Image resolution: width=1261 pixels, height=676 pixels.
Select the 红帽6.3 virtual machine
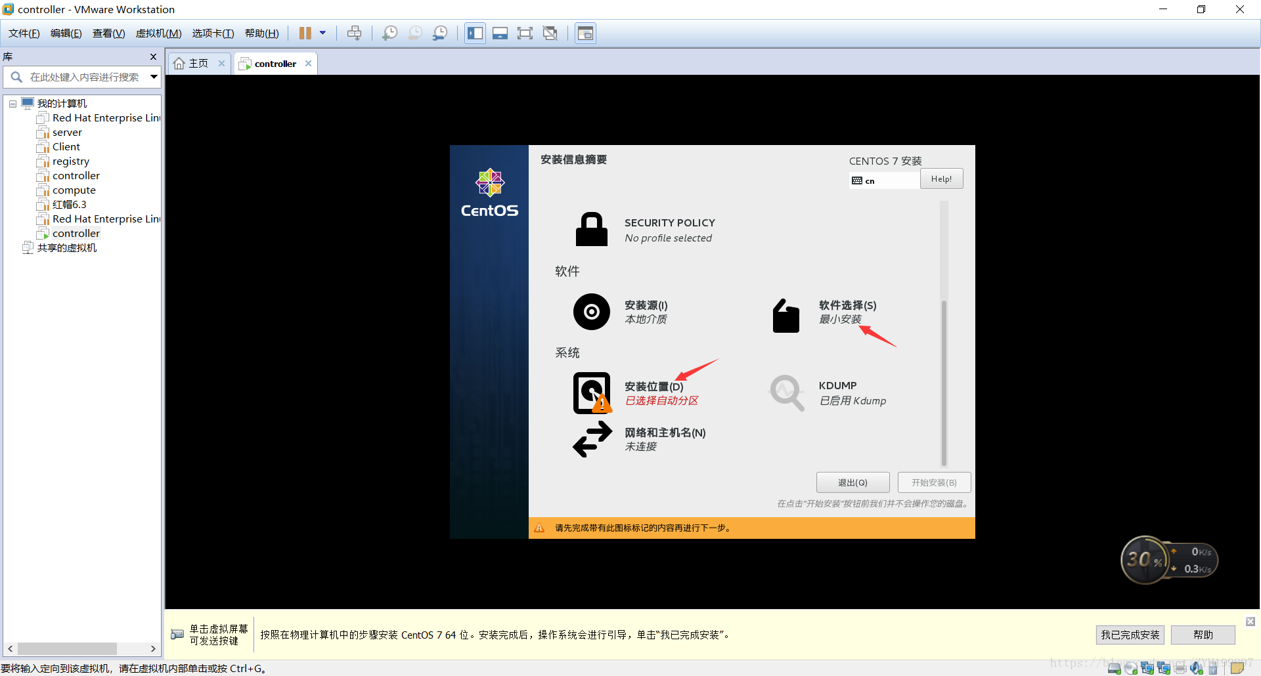(70, 205)
